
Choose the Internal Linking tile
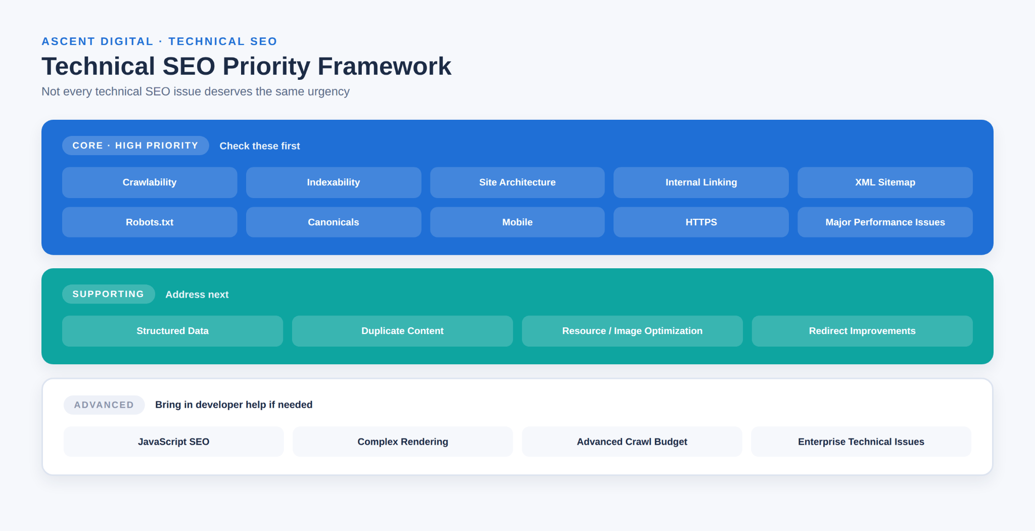701,182
